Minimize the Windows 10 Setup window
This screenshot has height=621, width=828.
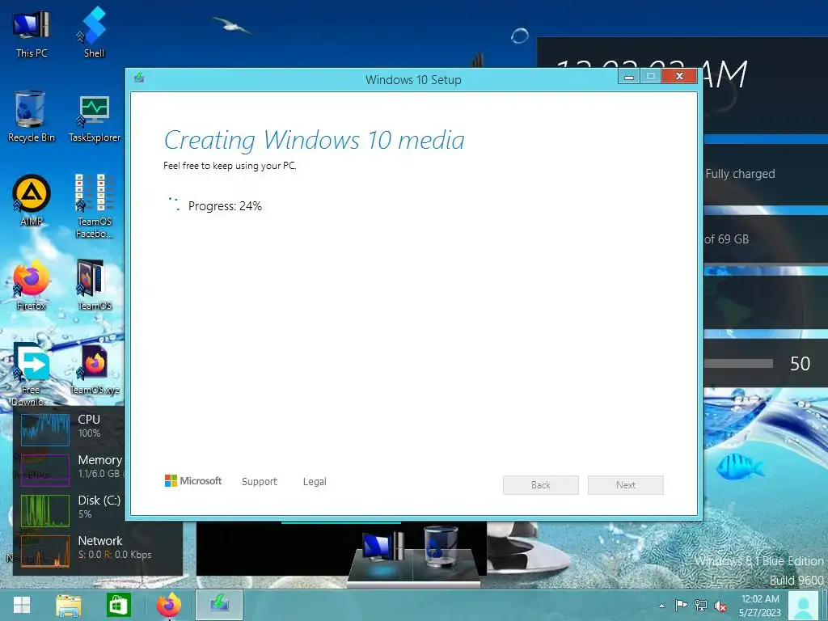(x=629, y=77)
